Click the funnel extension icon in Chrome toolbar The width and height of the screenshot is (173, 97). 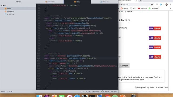click(157, 5)
